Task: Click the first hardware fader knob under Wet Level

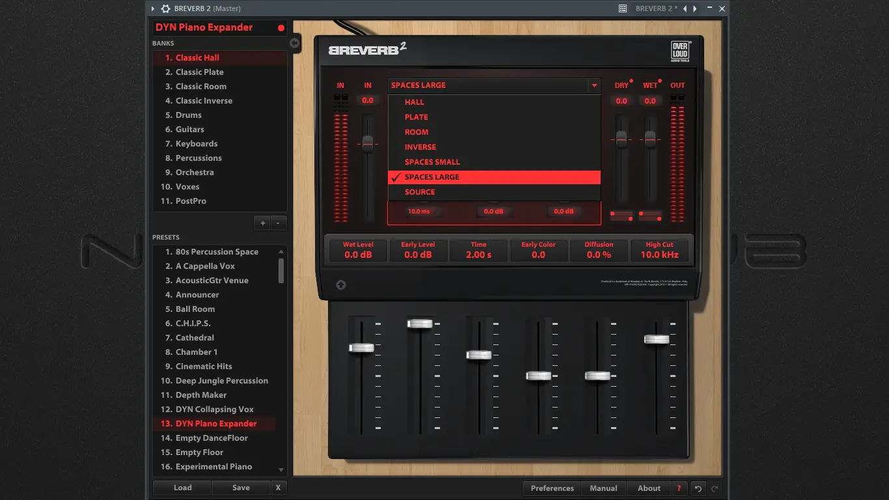Action: (x=362, y=348)
